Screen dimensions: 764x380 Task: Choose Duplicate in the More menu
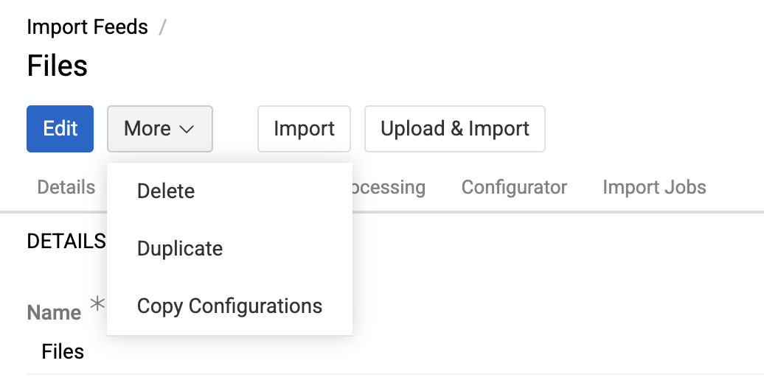[180, 248]
